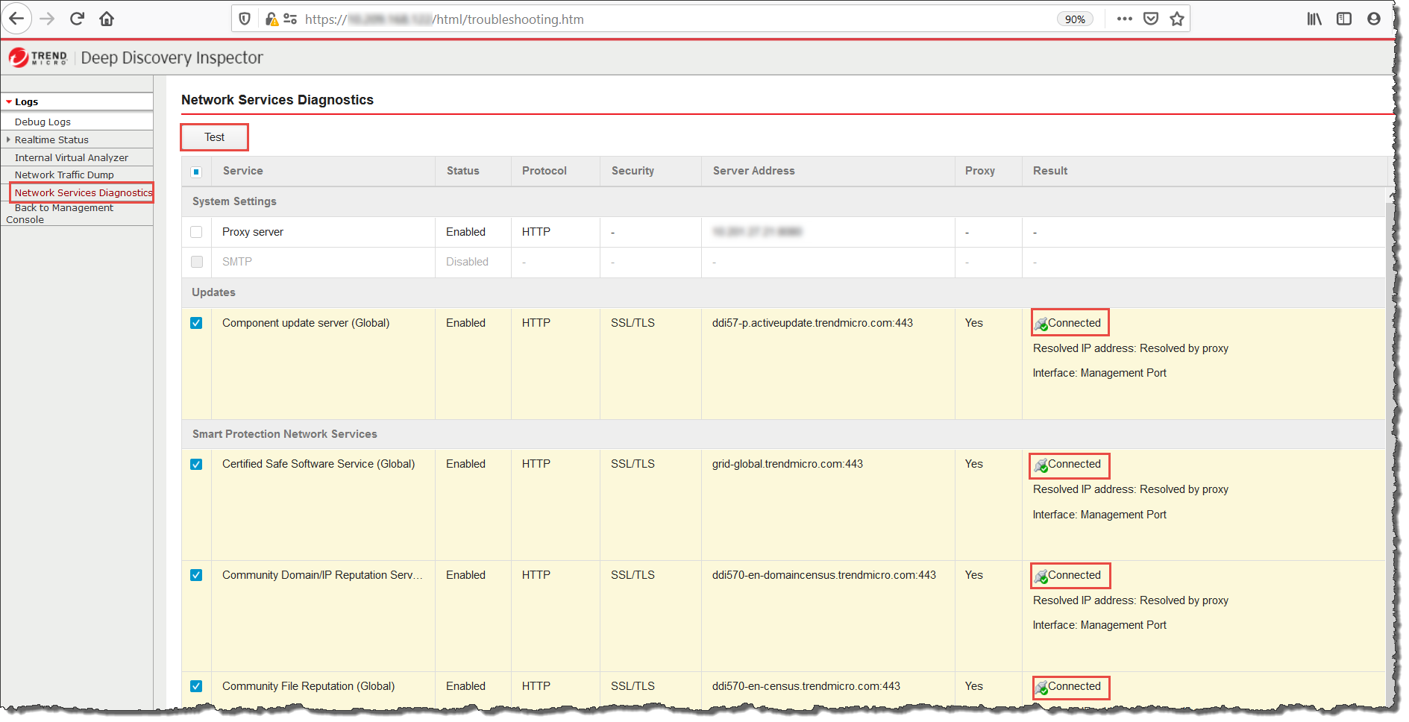Select Network Traffic Dump menu item

(x=64, y=175)
